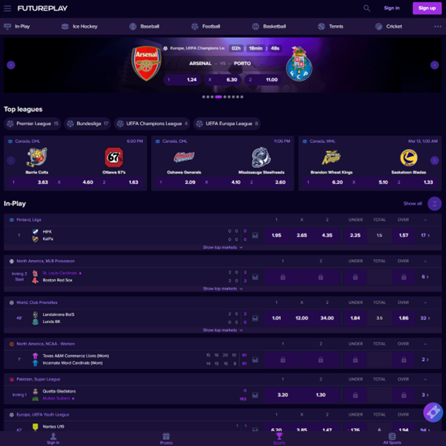Go to next banner with right arrow
Image resolution: width=446 pixels, height=446 pixels.
(434, 65)
